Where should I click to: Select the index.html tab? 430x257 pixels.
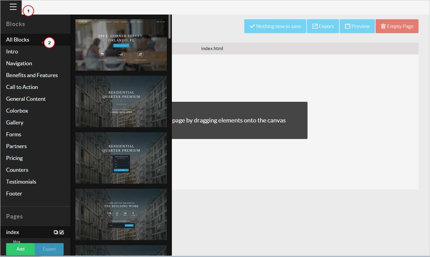tap(212, 48)
